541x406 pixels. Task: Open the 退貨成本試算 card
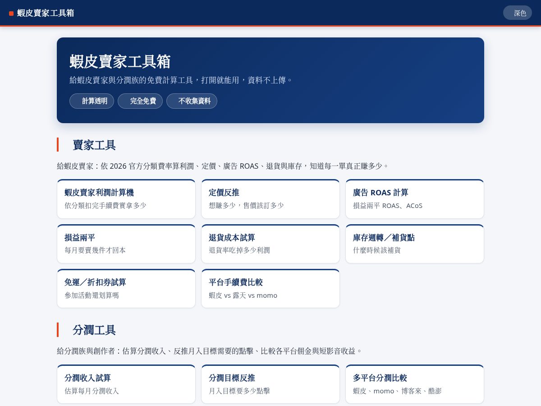270,244
